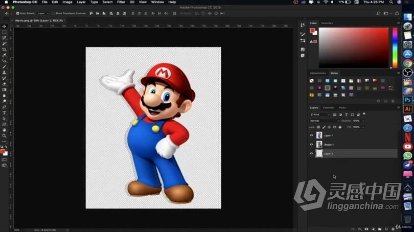
Task: Enable the Auto-Select checkbox
Action: point(18,13)
